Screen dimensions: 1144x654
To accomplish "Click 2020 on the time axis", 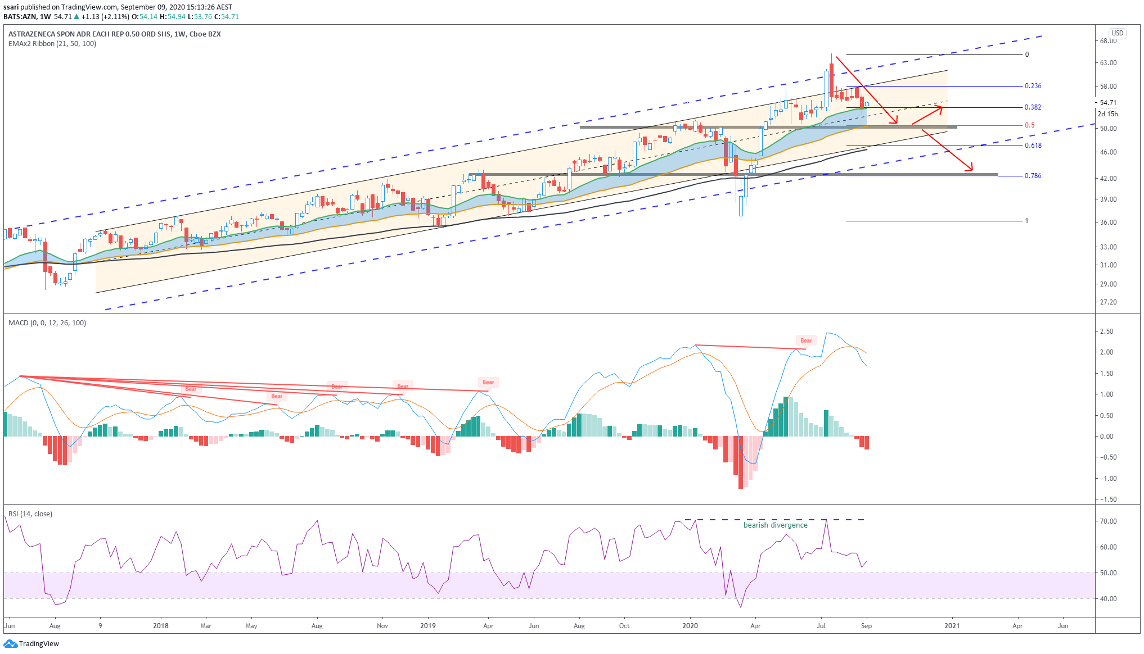I will [x=690, y=626].
